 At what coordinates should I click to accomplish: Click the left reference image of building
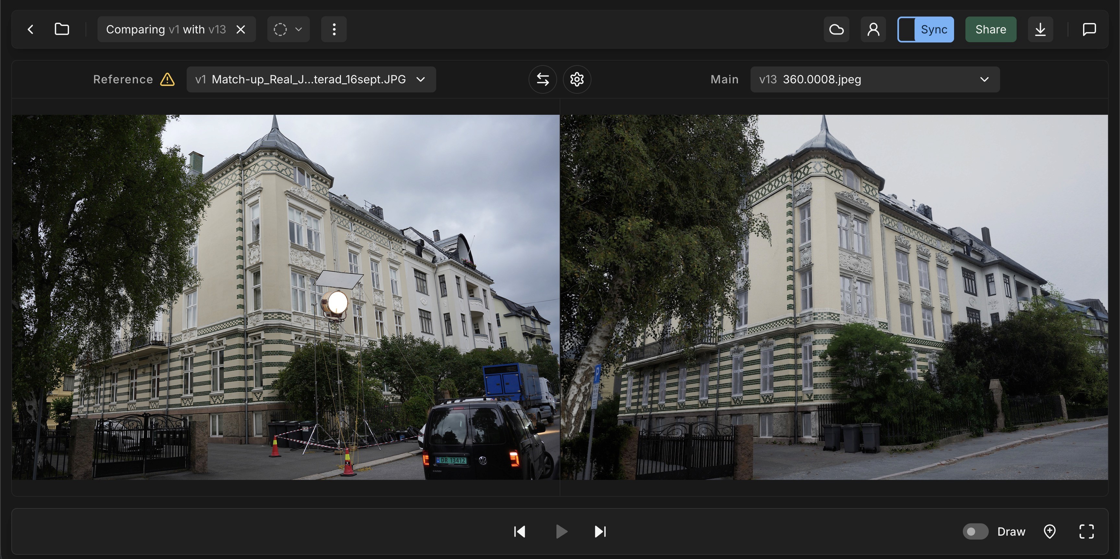pos(286,297)
